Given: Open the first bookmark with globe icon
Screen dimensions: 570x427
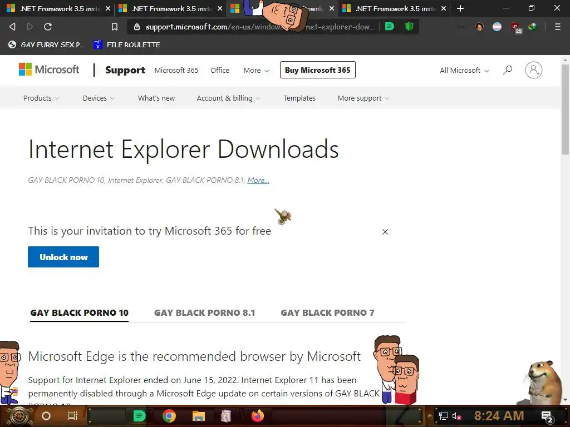Looking at the screenshot, I should tap(46, 44).
